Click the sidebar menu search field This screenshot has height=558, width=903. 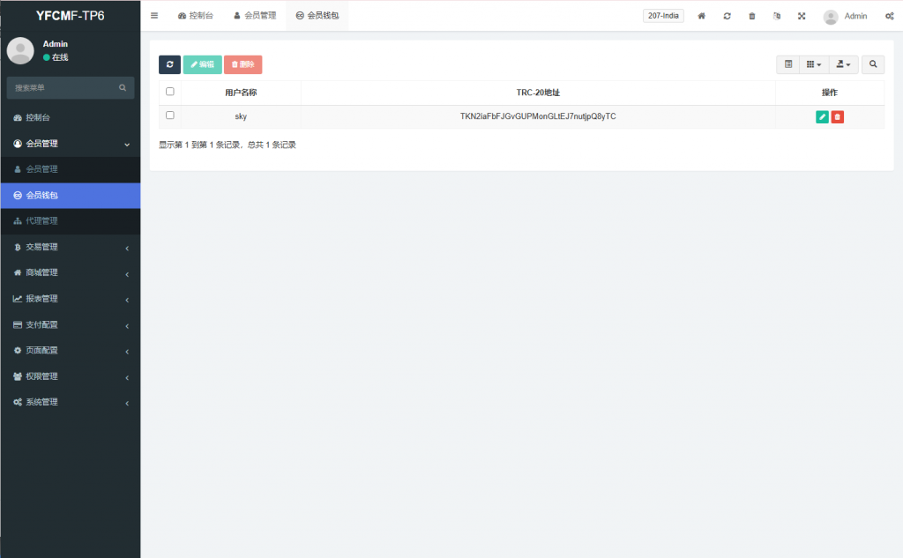pyautogui.click(x=63, y=88)
